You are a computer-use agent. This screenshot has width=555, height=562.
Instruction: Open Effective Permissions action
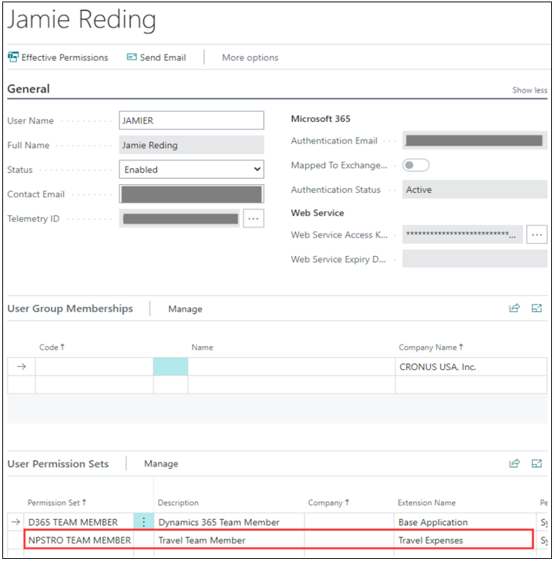(58, 57)
